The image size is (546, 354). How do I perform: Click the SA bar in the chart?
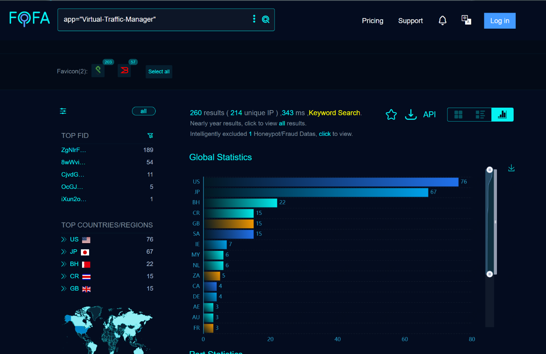[228, 234]
